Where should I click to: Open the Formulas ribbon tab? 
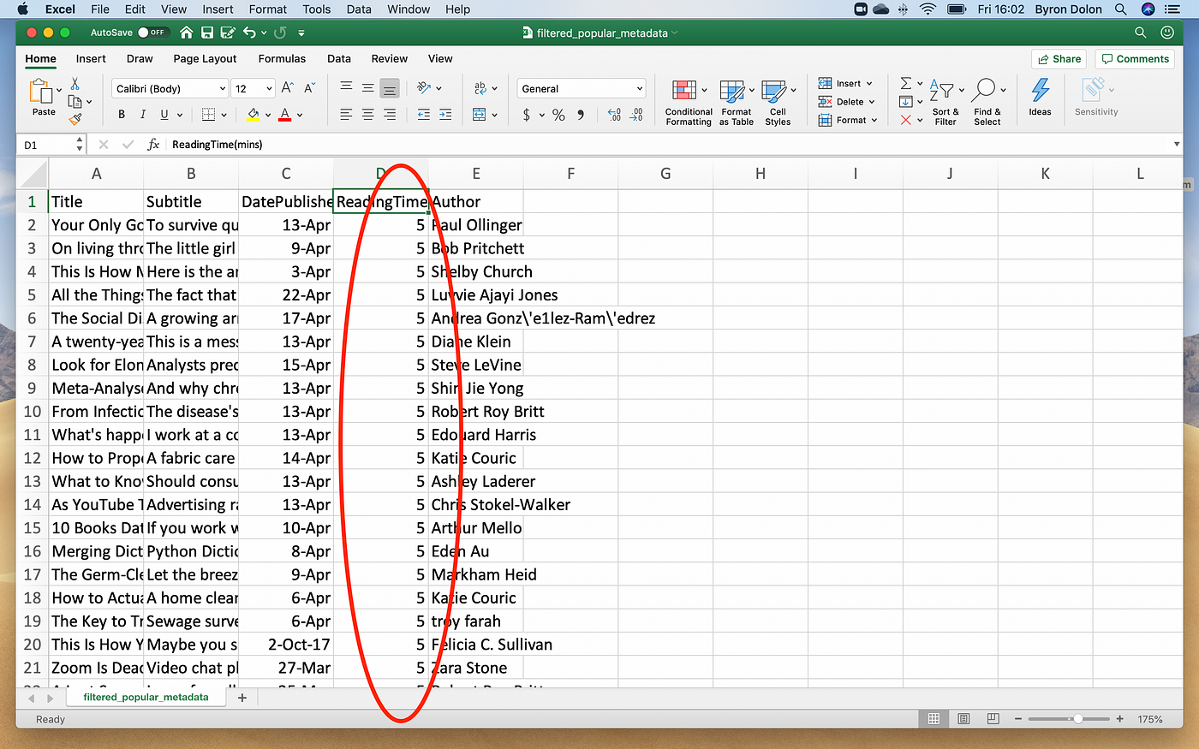click(282, 58)
